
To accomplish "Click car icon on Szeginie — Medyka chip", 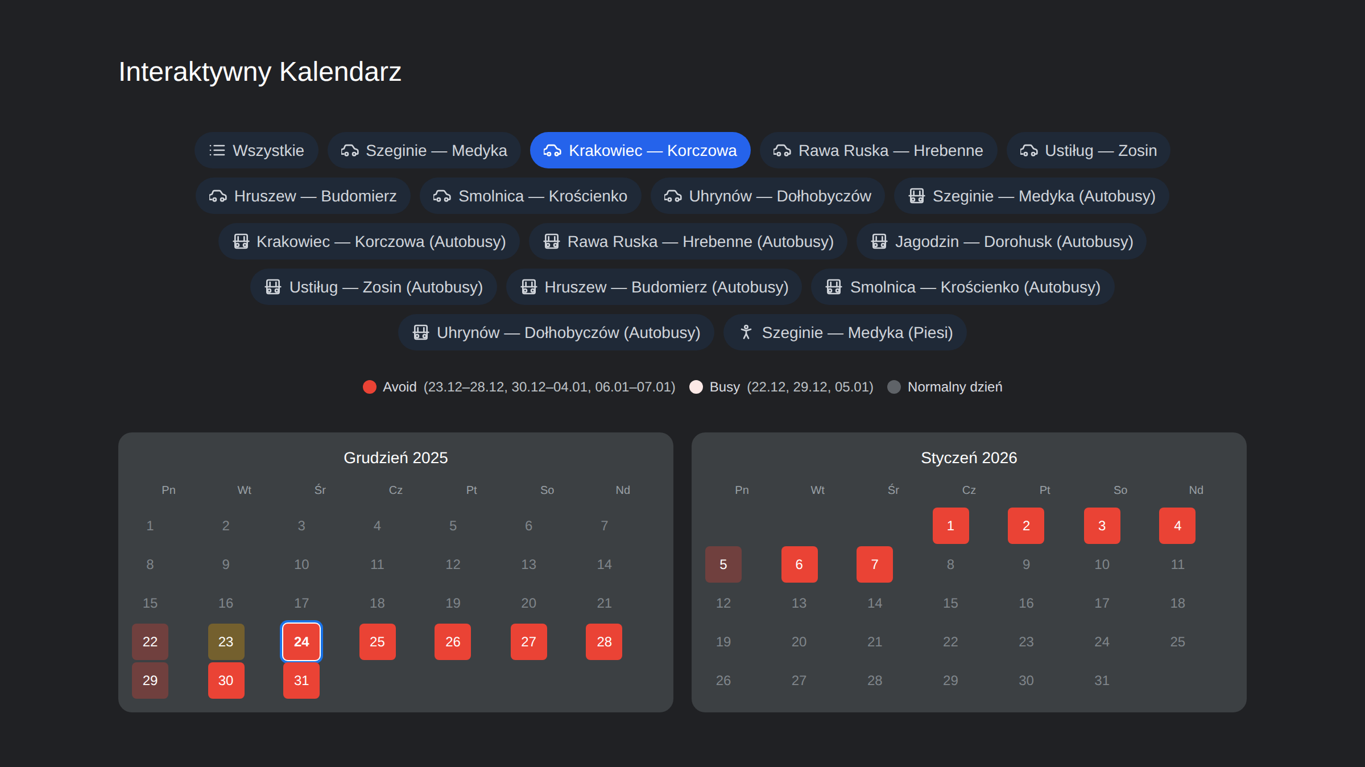I will (349, 150).
